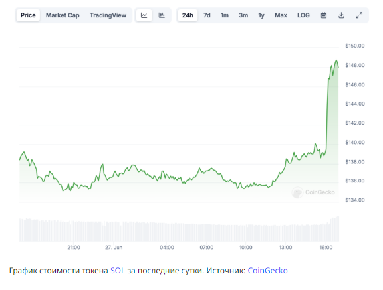Viewport: 383px width, 290px height.
Task: Click the 13:00 time label
Action: pyautogui.click(x=285, y=248)
